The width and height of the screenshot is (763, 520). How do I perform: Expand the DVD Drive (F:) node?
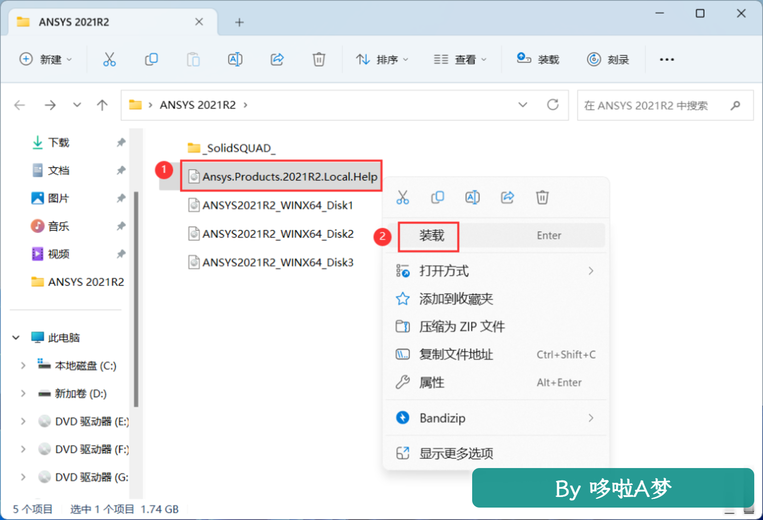coord(23,449)
